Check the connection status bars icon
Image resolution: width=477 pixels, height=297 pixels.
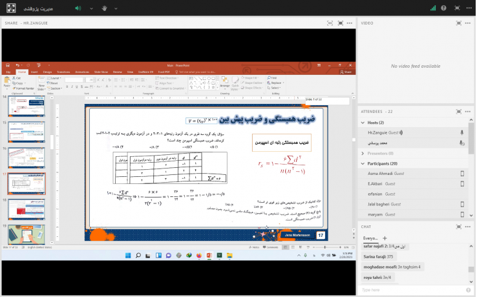coord(432,8)
